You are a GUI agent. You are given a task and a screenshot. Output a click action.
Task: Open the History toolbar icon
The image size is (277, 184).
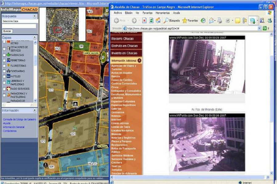[x=203, y=21]
